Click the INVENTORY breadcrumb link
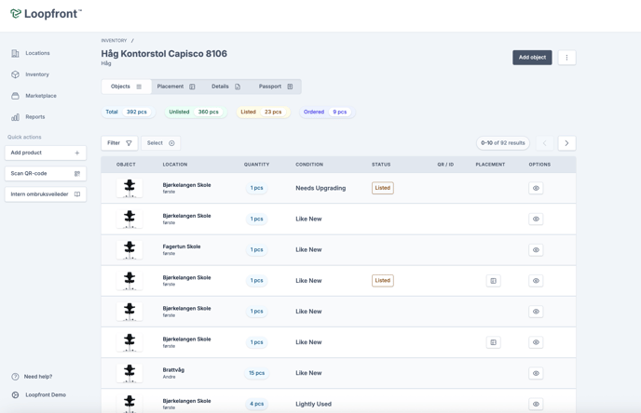The width and height of the screenshot is (641, 413). [114, 41]
